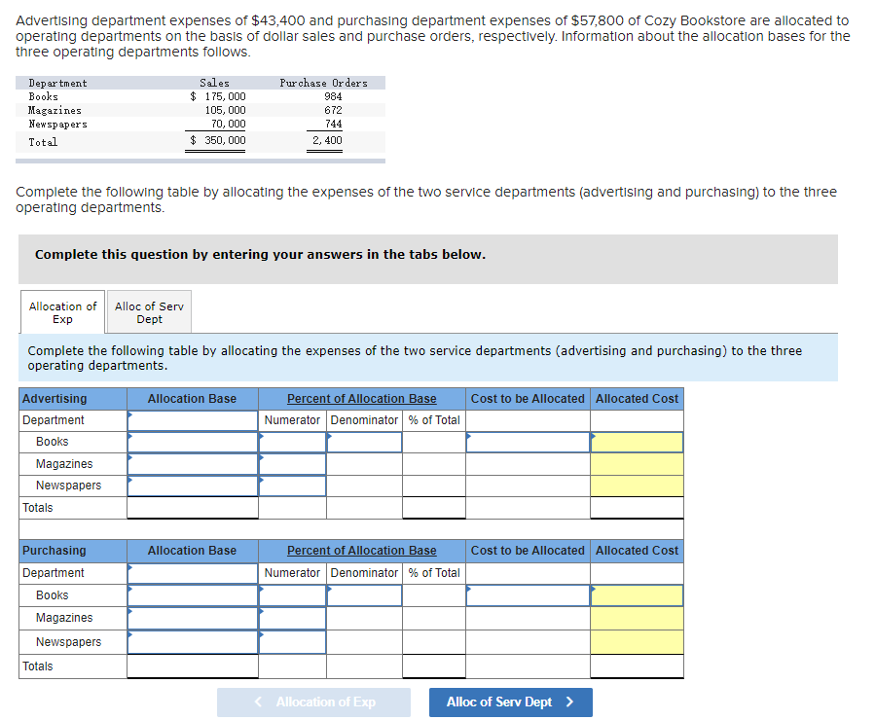Select the Numerator cell for Books under Advertising
The width and height of the screenshot is (876, 720).
pos(292,442)
